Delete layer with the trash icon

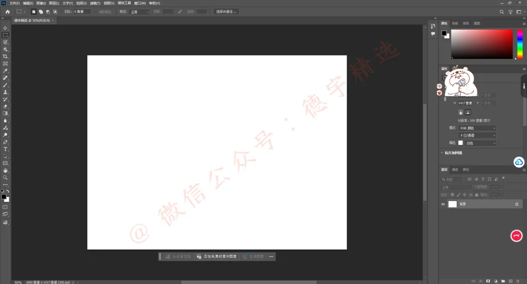(518, 281)
